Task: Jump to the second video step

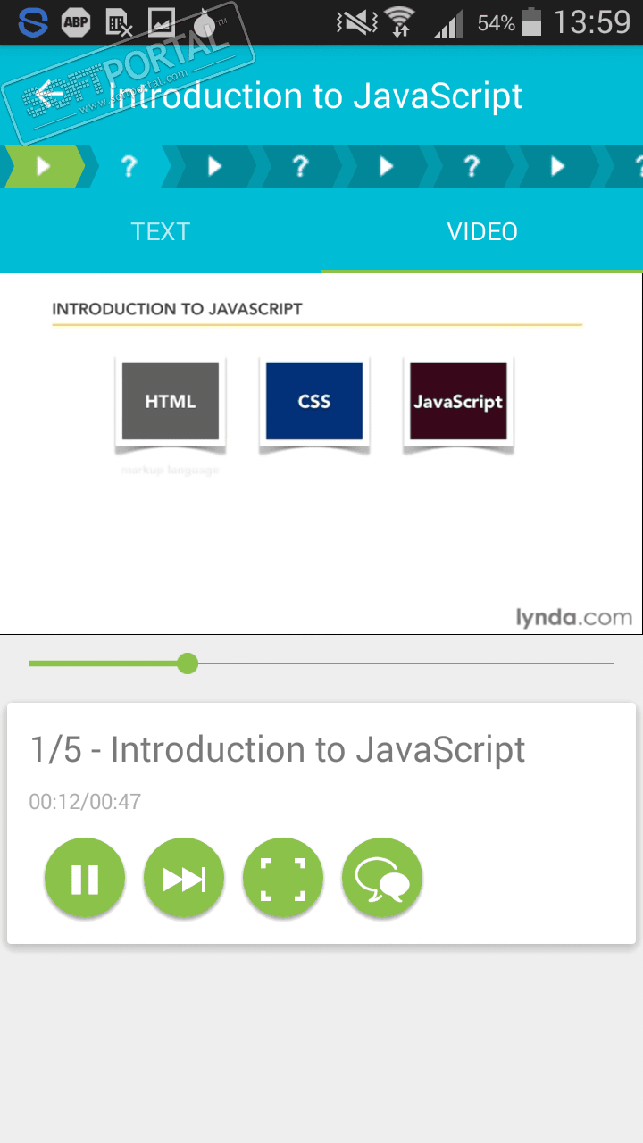Action: coord(214,166)
